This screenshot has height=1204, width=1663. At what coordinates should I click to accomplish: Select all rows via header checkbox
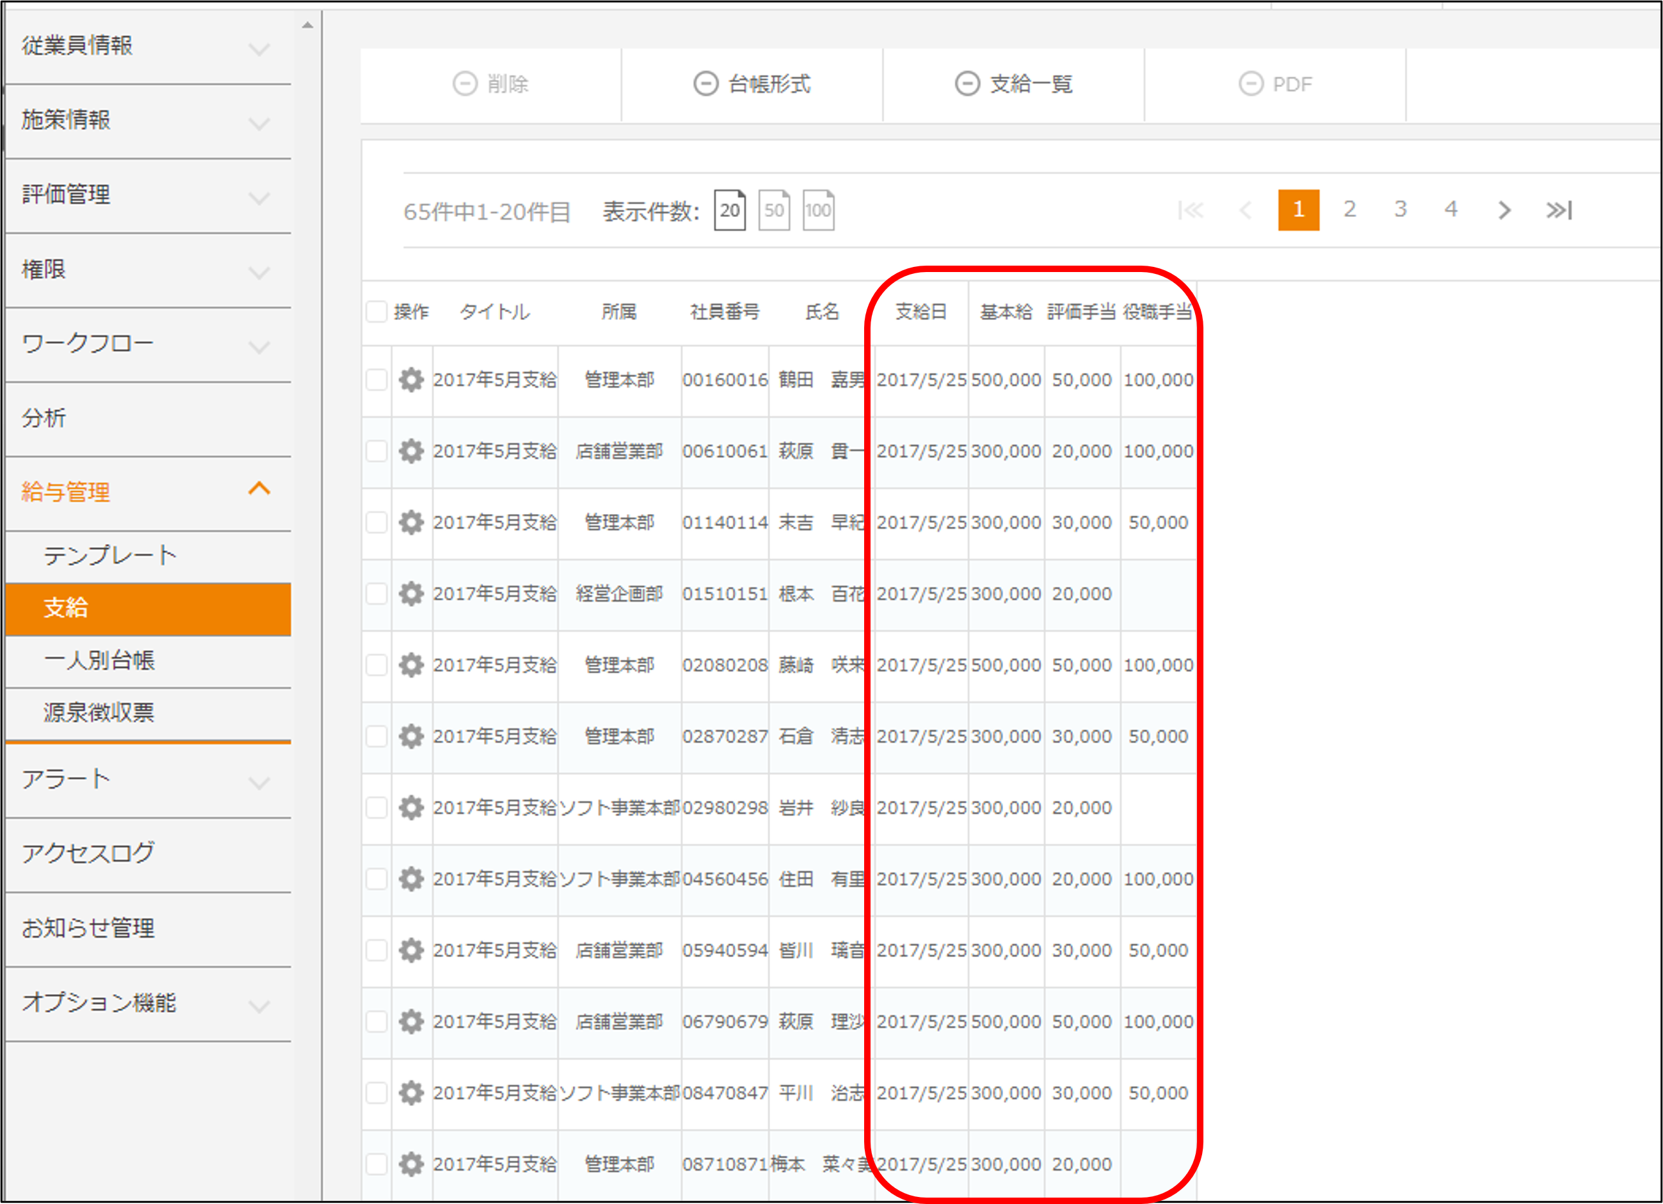376,312
